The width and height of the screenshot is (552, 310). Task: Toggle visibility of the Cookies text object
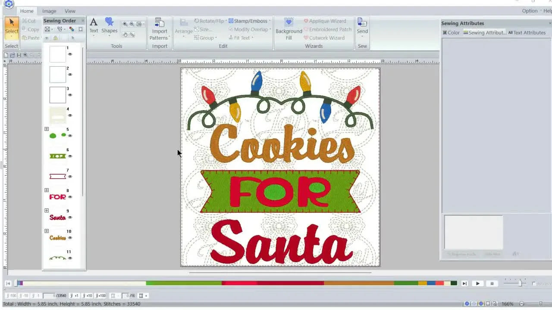click(69, 239)
